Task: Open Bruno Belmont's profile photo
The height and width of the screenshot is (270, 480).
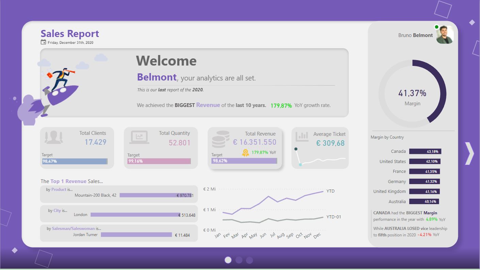Action: (445, 35)
